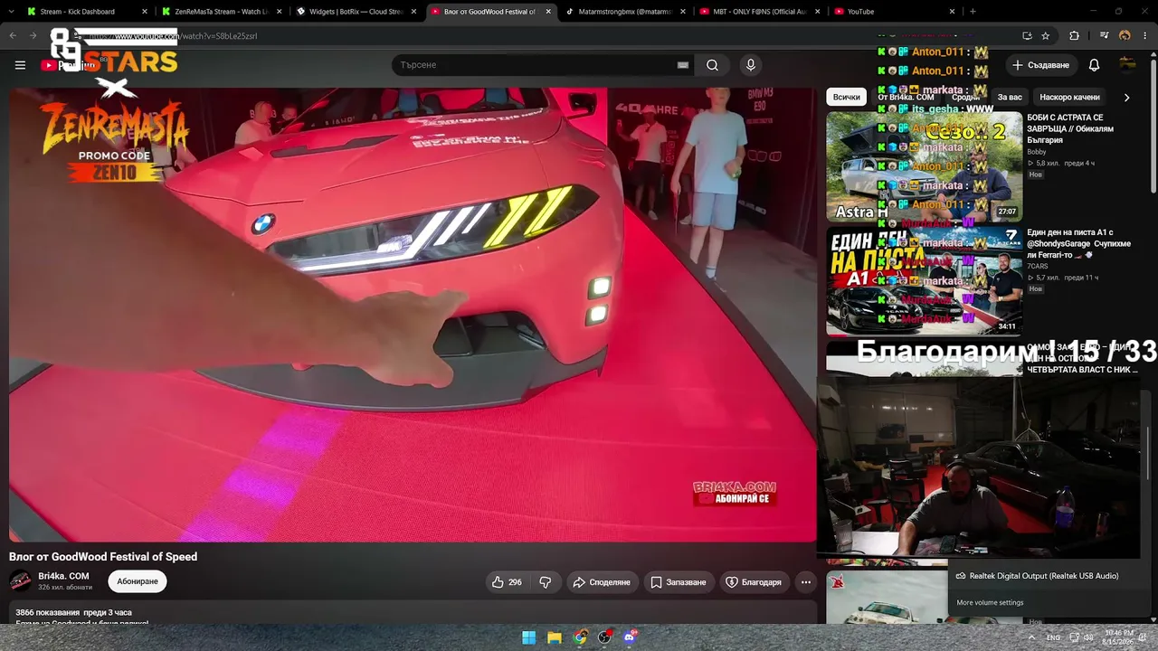
Task: Expand the system tray hidden icons chevron
Action: click(1031, 637)
